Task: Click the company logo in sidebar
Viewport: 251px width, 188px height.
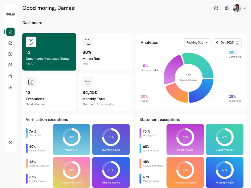Action: pyautogui.click(x=10, y=14)
